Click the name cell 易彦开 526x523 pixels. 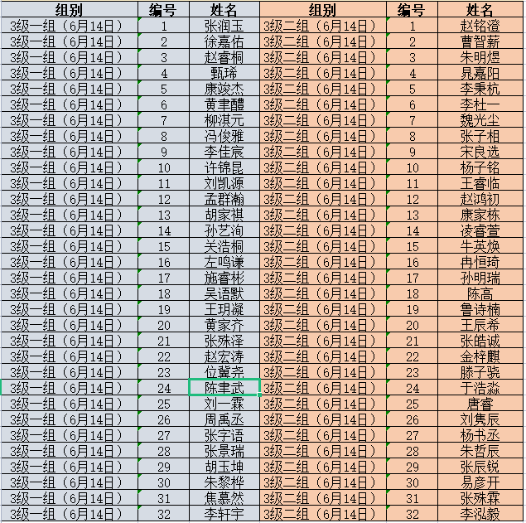(480, 483)
